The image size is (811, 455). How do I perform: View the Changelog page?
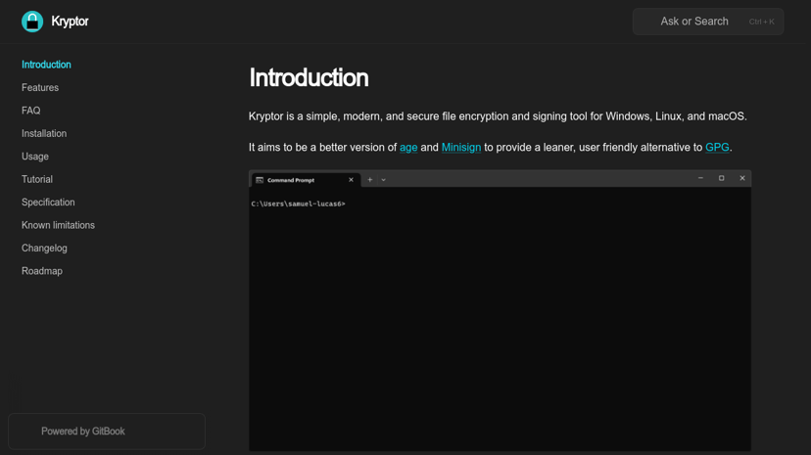(44, 248)
